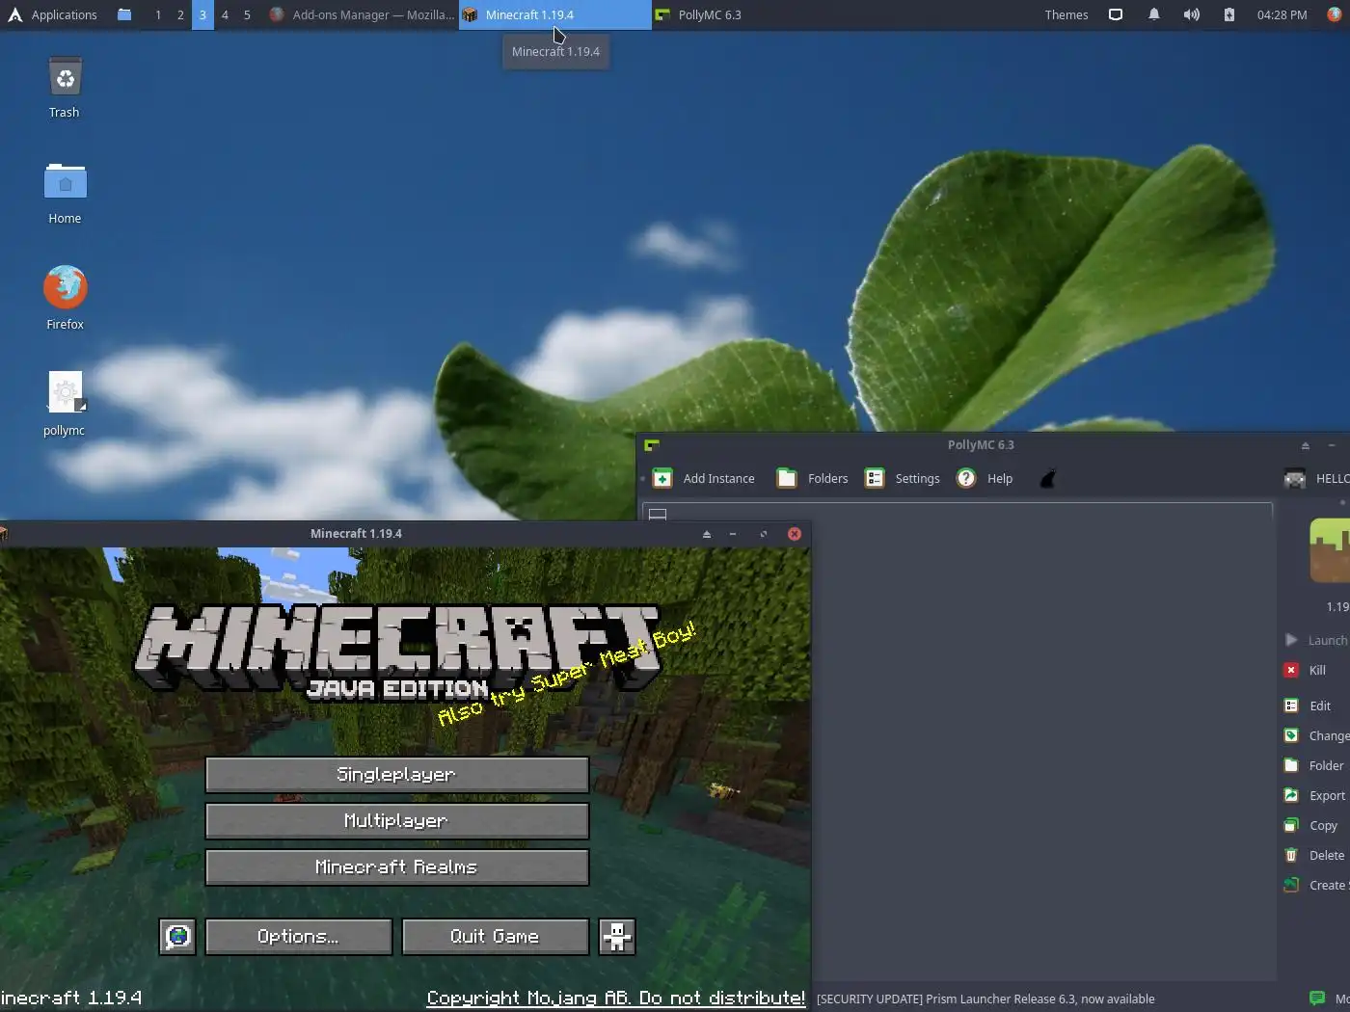Click the Themes panel item
Screen dimensions: 1350x1012
tap(1066, 14)
